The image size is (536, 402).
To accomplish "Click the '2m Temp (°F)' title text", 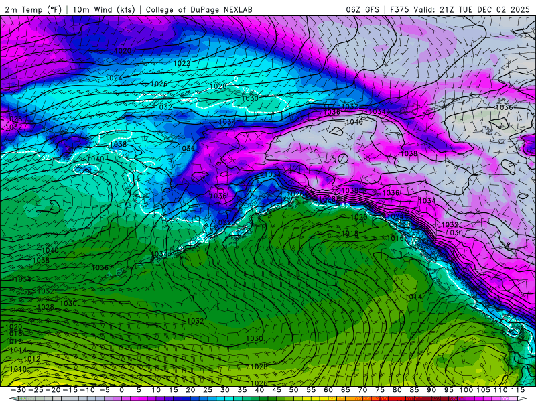I will coord(33,9).
